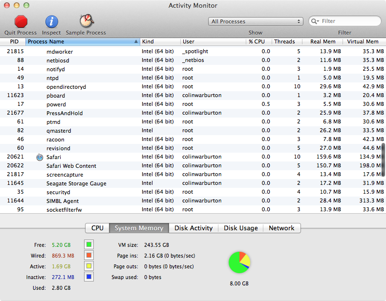Sort by the Kind column header
Viewport: 386px width, 301px height.
(x=160, y=41)
